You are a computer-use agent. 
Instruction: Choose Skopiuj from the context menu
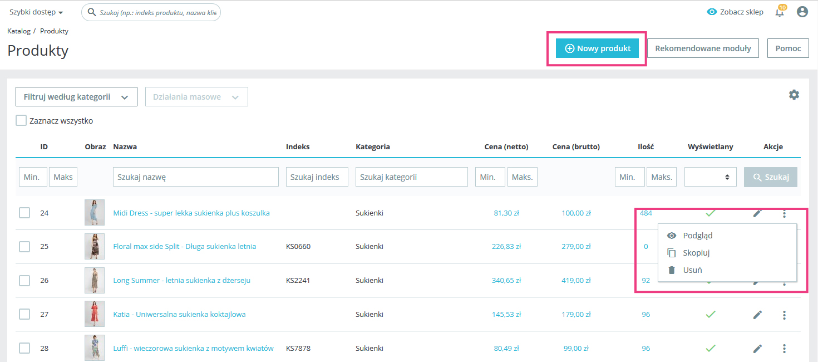[x=696, y=253]
